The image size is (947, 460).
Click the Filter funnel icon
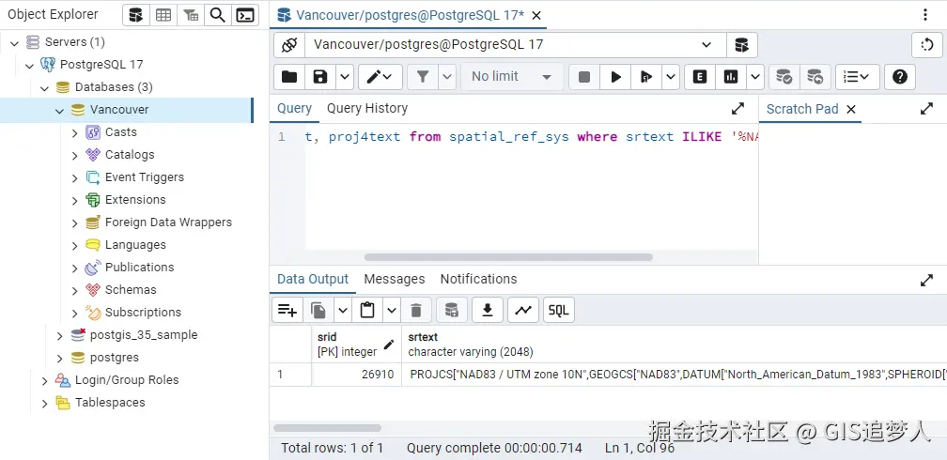tap(423, 77)
